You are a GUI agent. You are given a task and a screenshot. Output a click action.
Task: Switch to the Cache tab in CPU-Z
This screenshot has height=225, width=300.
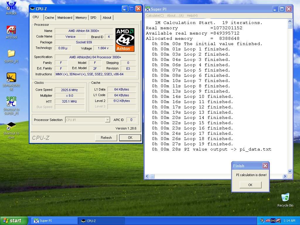pos(49,18)
